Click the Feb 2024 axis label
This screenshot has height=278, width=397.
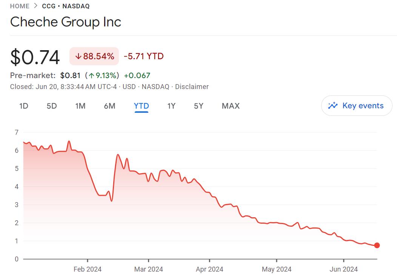[x=88, y=269]
